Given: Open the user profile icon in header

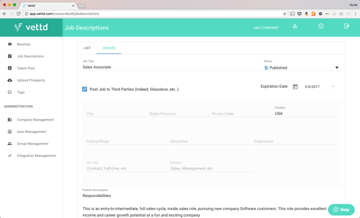Looking at the screenshot, I should [295, 26].
